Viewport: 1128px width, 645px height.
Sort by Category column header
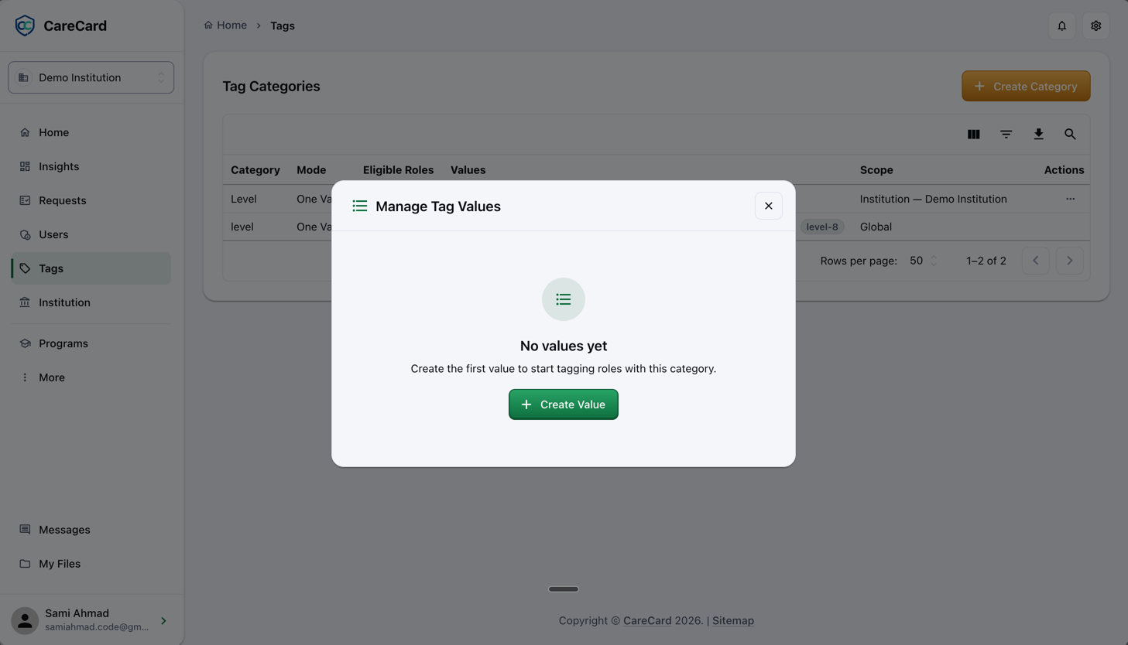pos(255,170)
